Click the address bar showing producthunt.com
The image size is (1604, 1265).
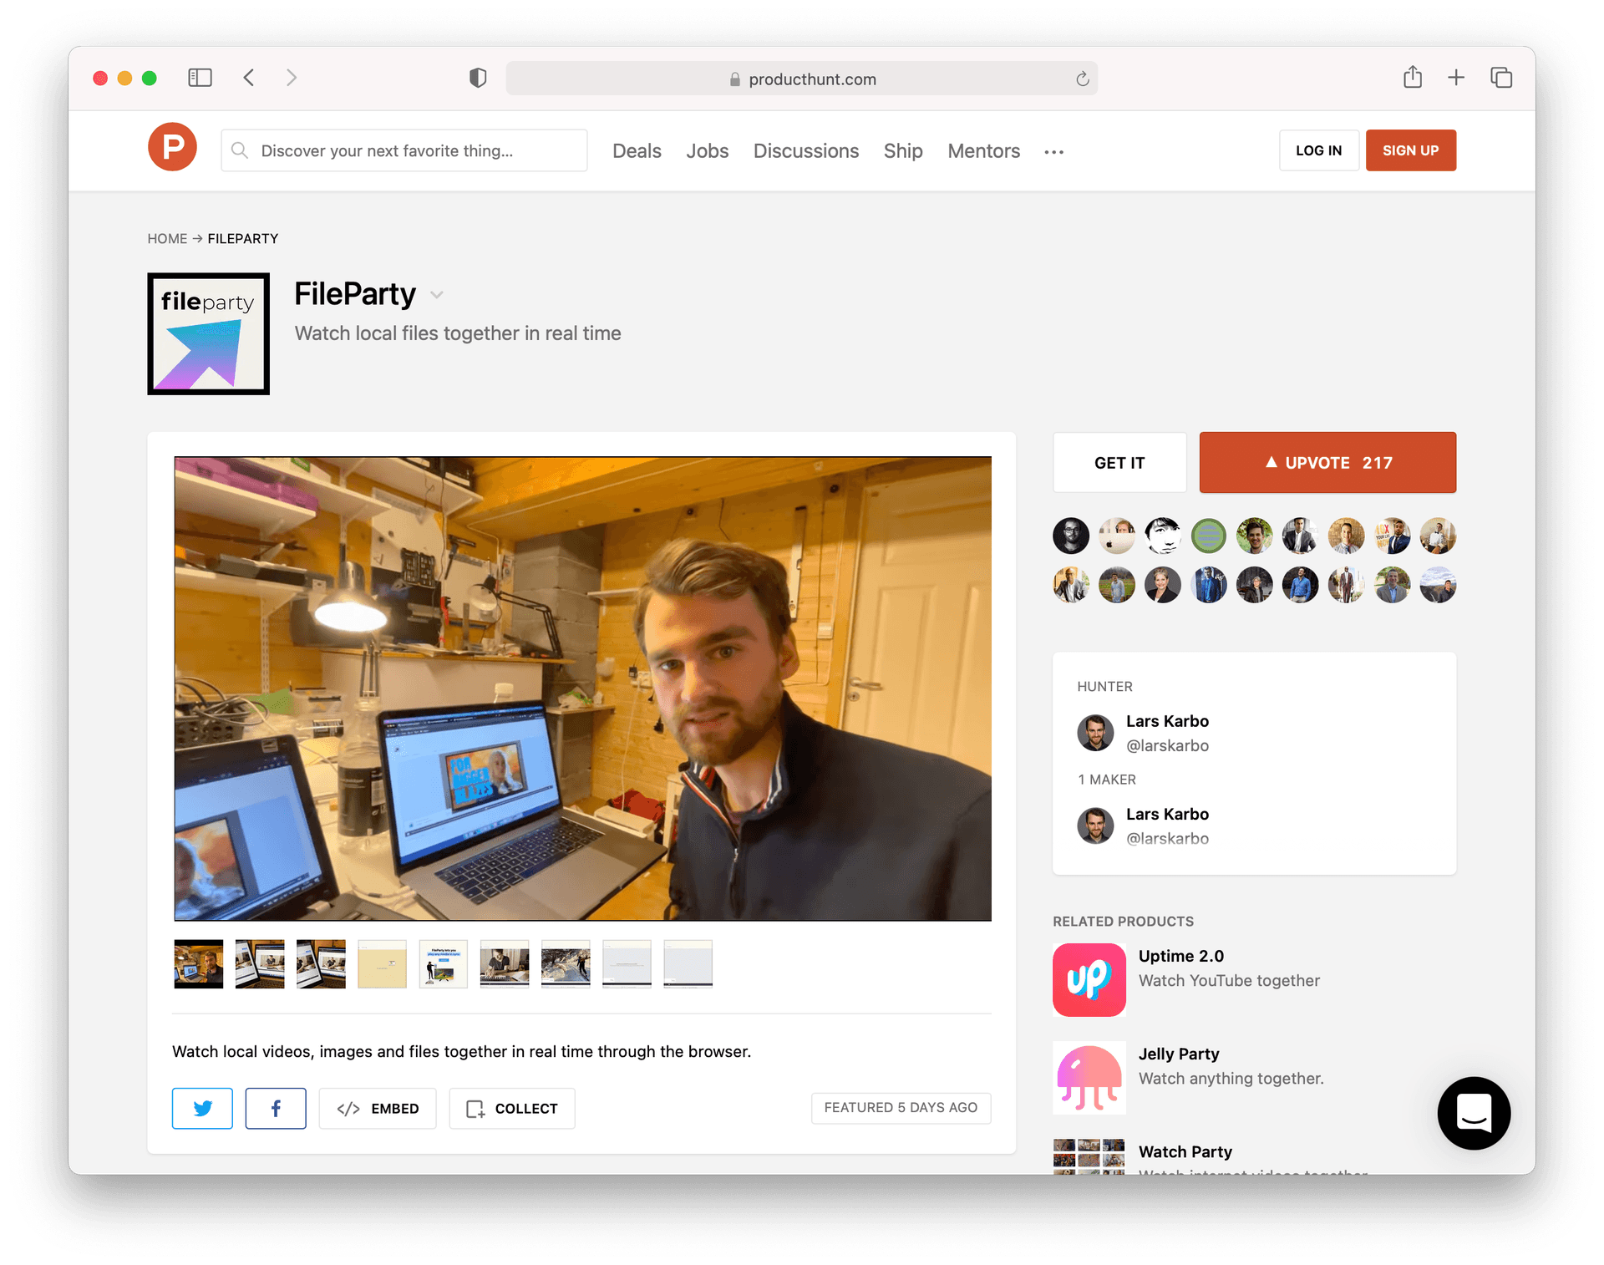802,79
